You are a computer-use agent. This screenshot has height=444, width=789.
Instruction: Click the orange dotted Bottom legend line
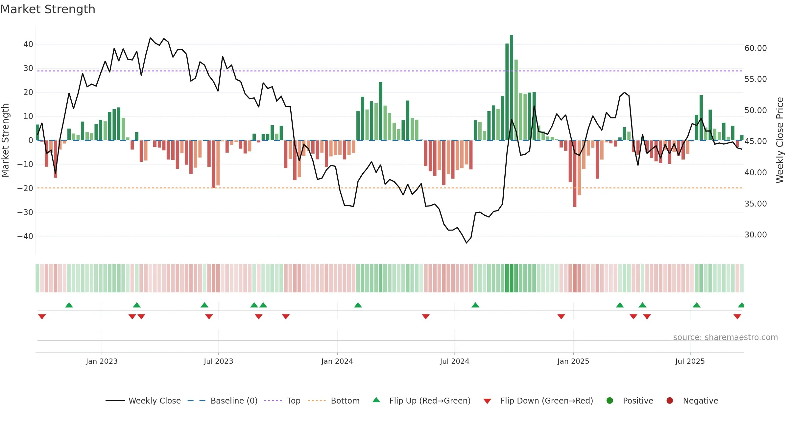click(x=317, y=401)
